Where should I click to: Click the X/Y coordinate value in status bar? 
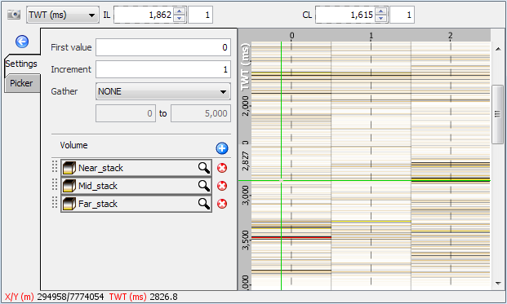70,297
